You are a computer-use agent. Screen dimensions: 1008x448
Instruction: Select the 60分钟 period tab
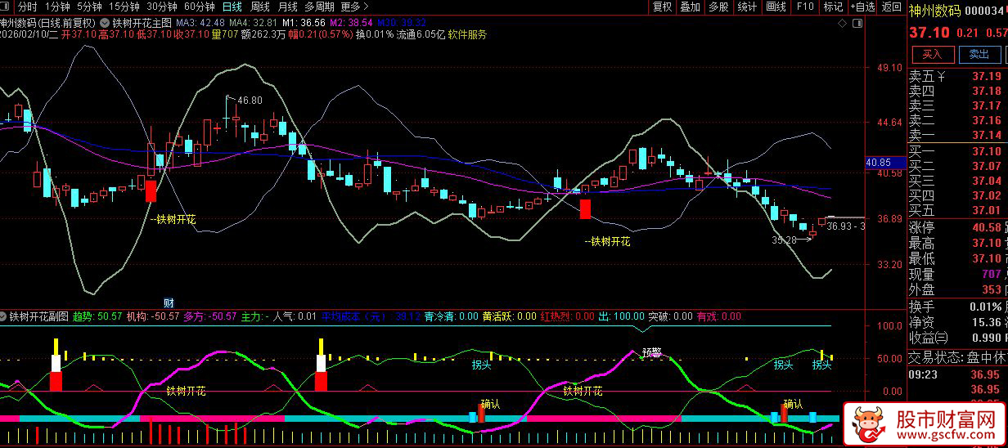(199, 7)
